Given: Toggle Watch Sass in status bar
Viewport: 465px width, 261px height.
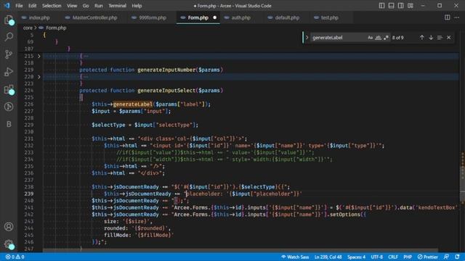Looking at the screenshot, I should tap(295, 257).
